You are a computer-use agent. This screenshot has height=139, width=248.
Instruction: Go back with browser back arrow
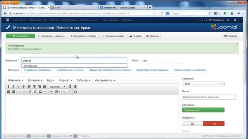click(x=5, y=14)
